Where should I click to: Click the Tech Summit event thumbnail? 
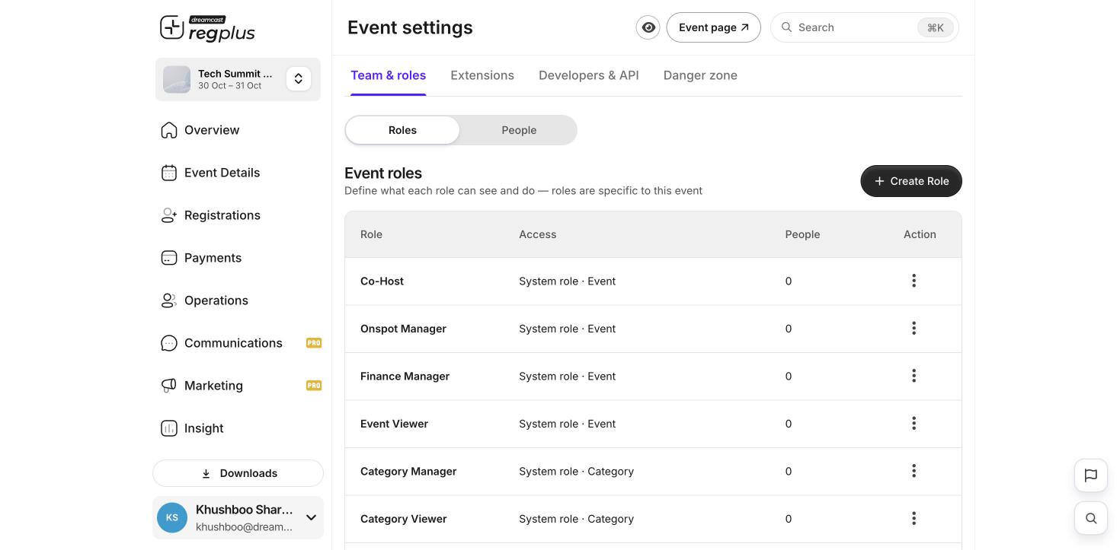[x=177, y=79]
